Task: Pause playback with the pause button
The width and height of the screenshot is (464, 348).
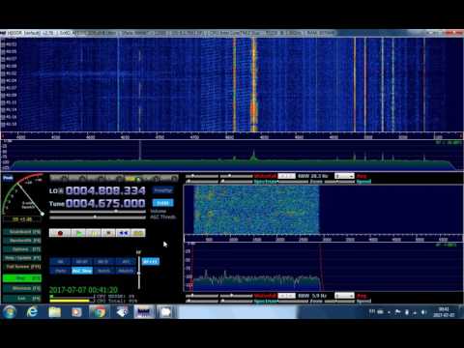Action: tap(94, 233)
